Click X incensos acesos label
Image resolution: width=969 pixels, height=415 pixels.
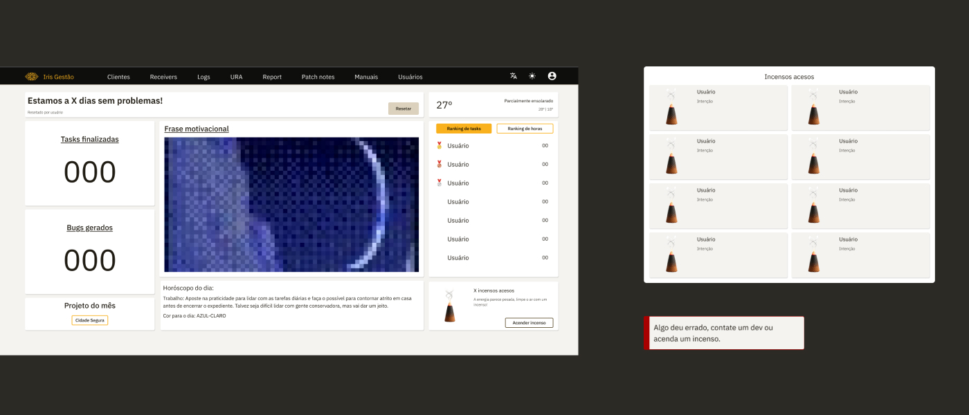[493, 290]
